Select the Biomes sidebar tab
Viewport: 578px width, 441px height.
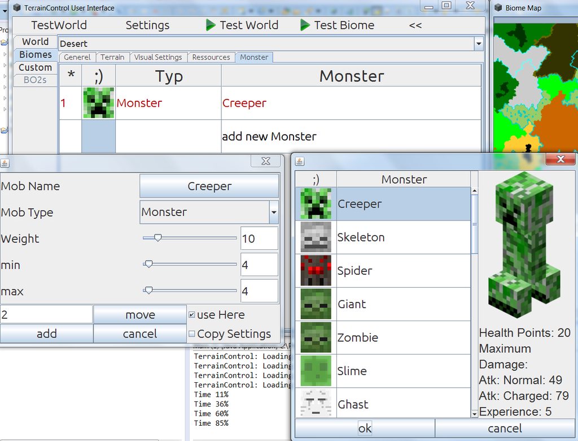(x=35, y=54)
